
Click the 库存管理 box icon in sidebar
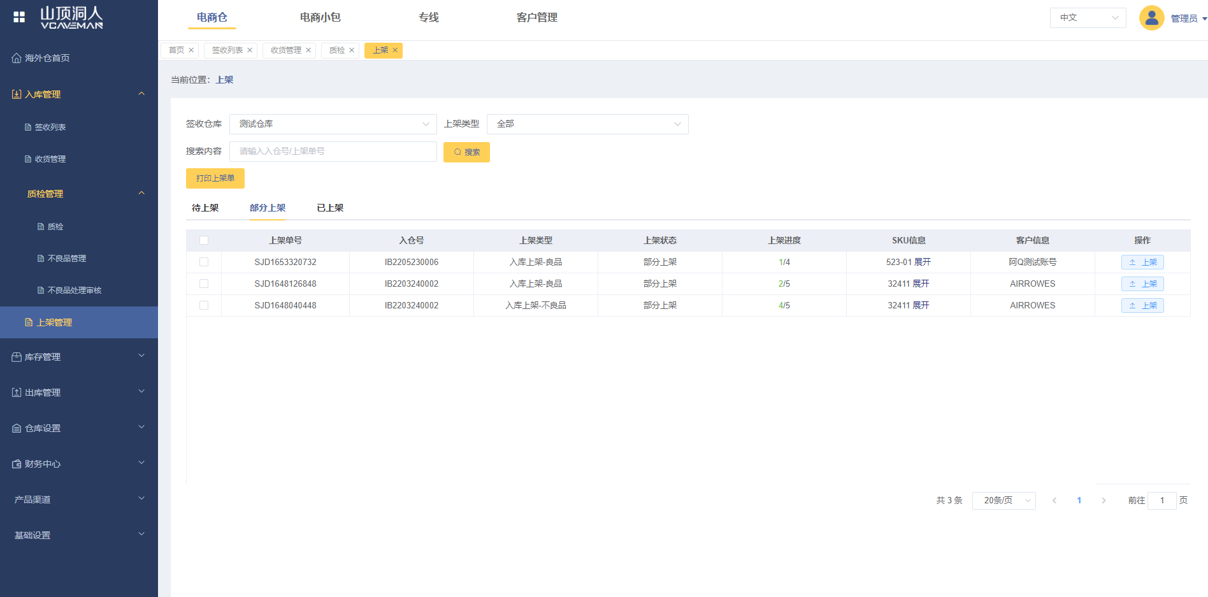pos(17,357)
